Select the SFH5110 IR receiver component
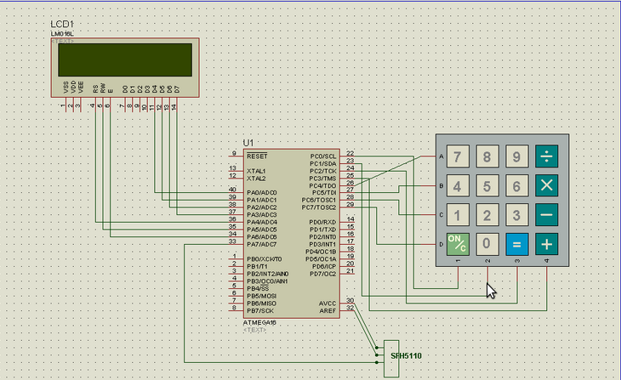This screenshot has height=380, width=621. [391, 359]
